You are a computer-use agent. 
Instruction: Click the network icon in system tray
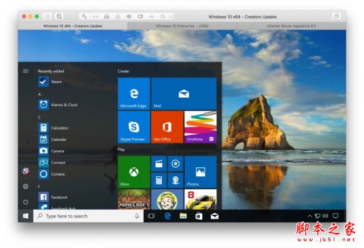tap(317, 216)
